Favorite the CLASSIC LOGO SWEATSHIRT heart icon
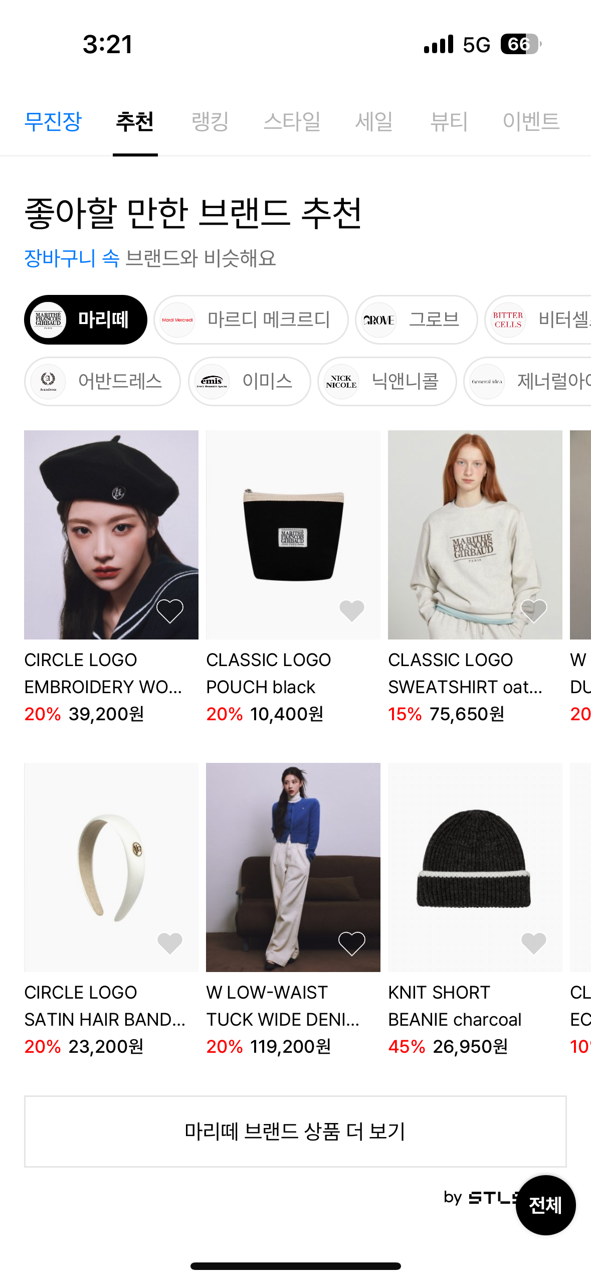 [534, 611]
